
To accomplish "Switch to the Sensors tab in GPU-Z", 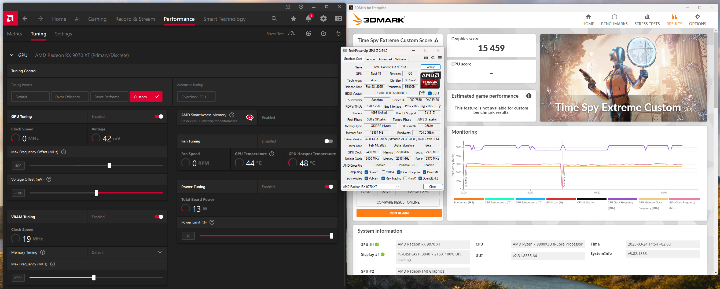I will 370,59.
